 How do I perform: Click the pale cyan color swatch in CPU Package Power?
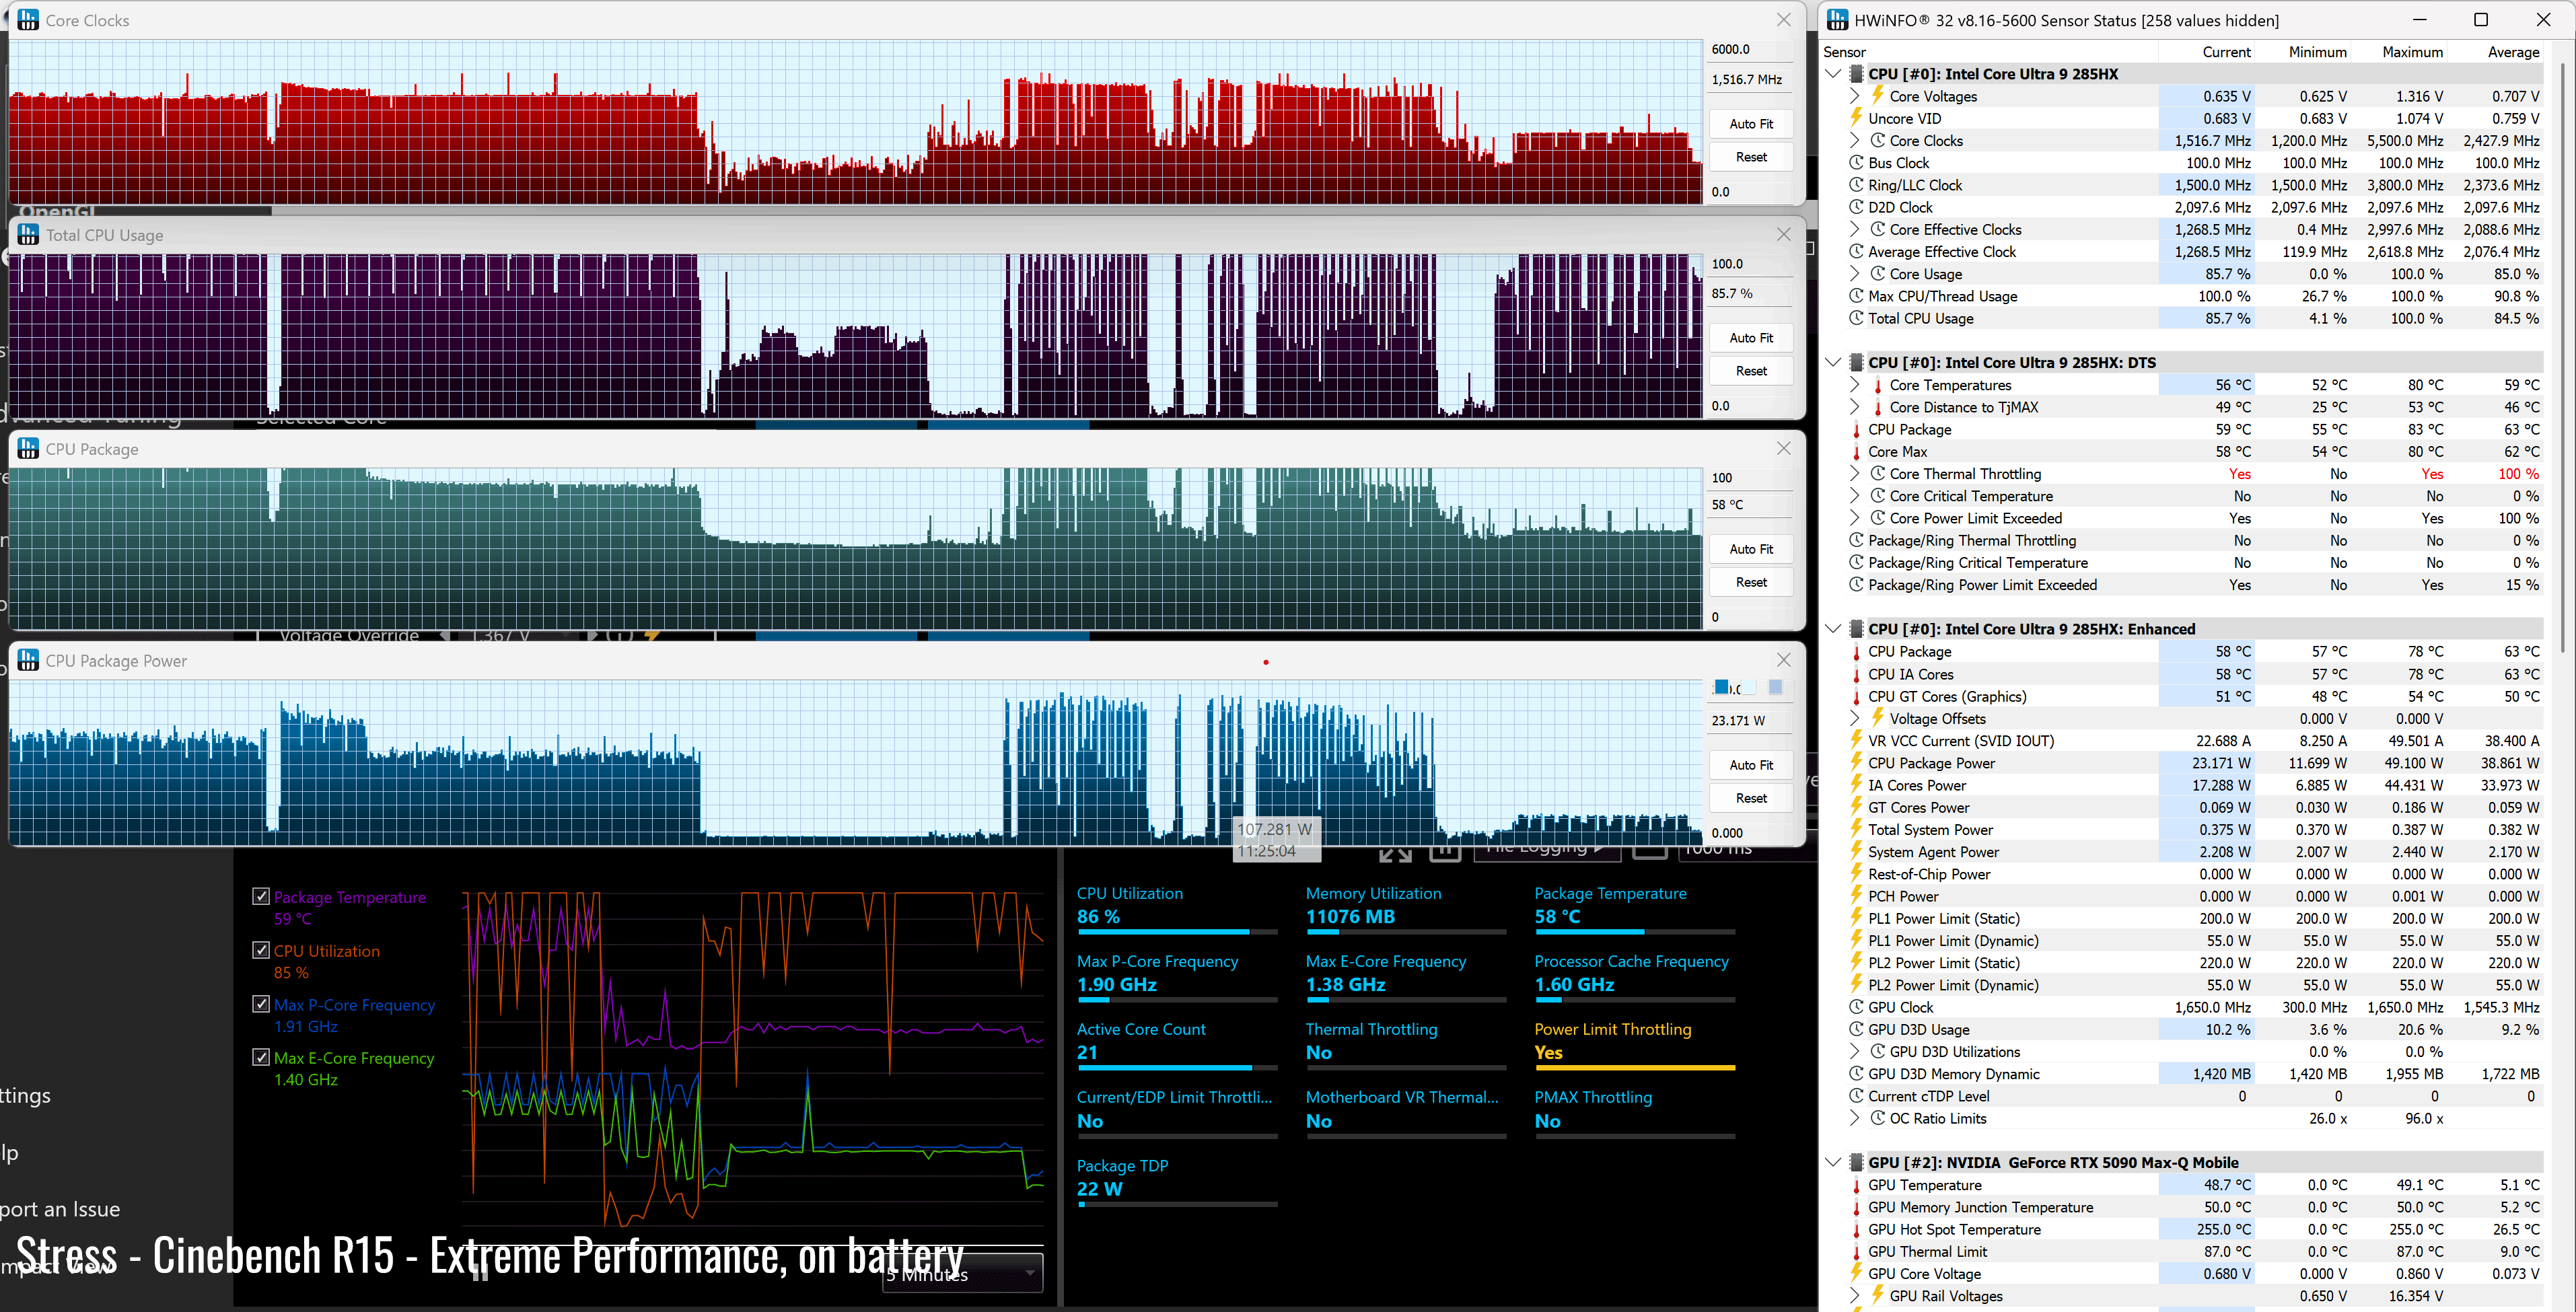(x=1748, y=687)
